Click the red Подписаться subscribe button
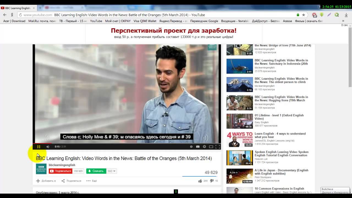Viewport: 352px width, 198px height. pos(61,171)
